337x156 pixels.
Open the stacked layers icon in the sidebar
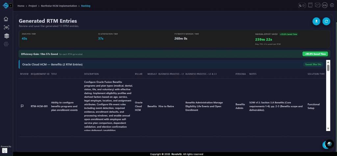pyautogui.click(x=7, y=36)
